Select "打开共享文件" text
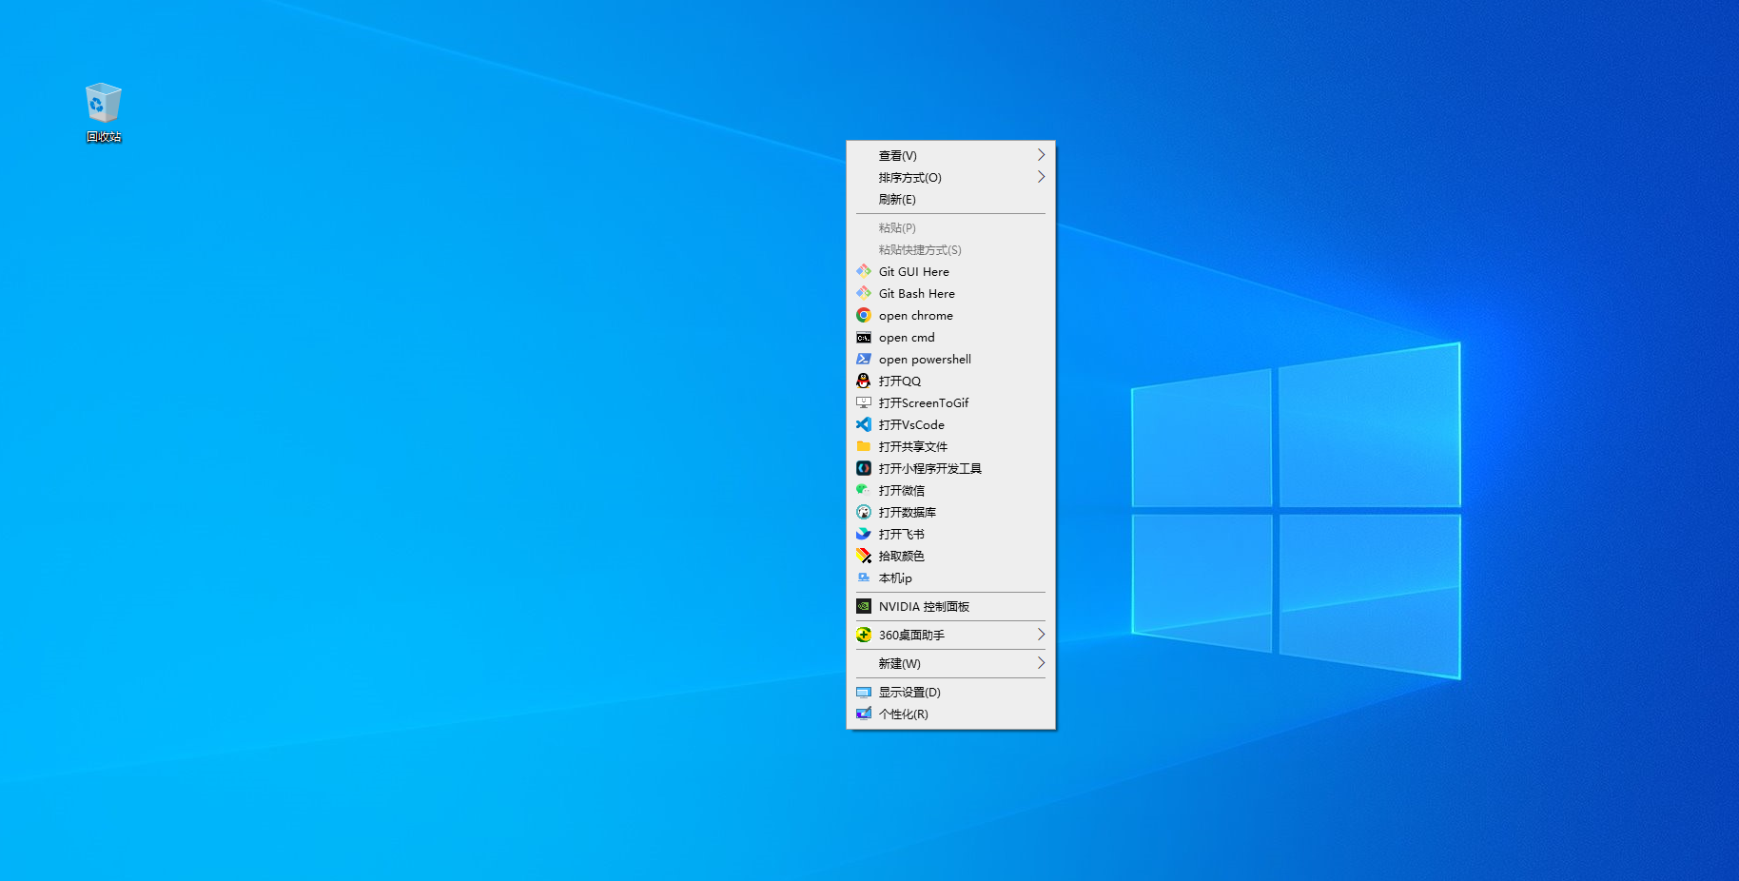The height and width of the screenshot is (881, 1739). coord(912,446)
